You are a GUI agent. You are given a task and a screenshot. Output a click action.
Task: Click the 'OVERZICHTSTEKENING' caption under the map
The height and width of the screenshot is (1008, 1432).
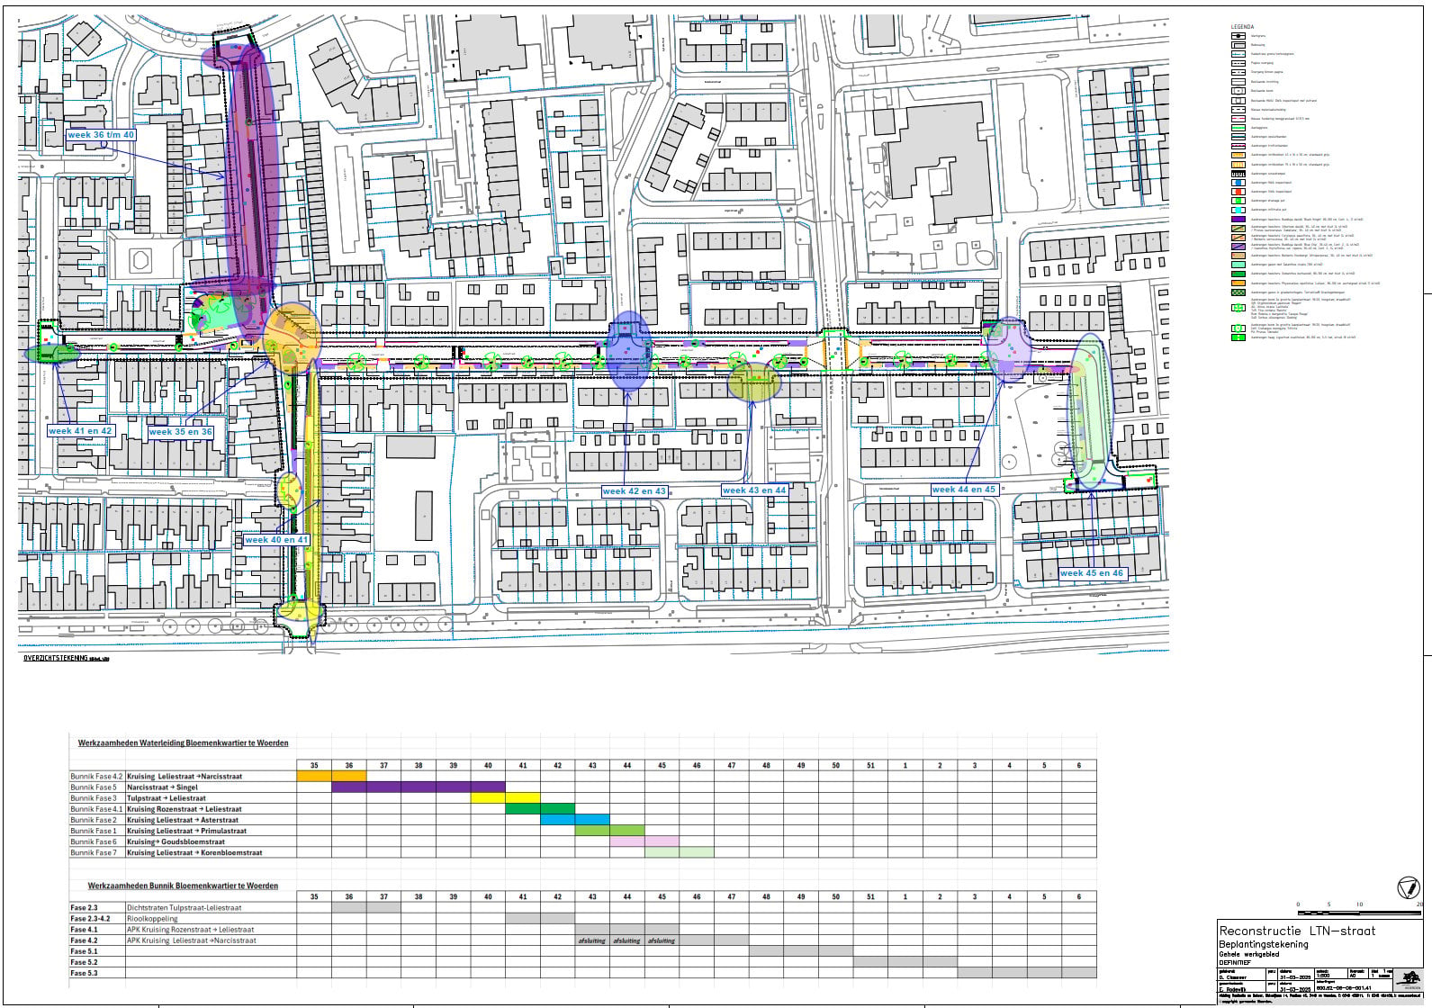coord(56,659)
